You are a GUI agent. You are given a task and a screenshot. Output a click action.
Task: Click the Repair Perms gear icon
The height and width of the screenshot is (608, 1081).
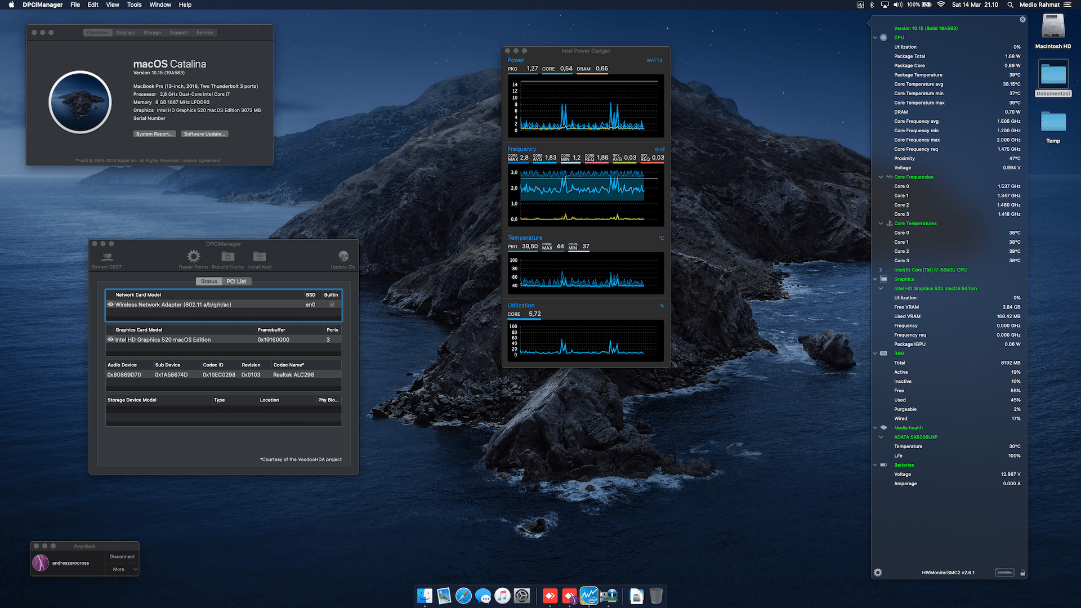194,257
